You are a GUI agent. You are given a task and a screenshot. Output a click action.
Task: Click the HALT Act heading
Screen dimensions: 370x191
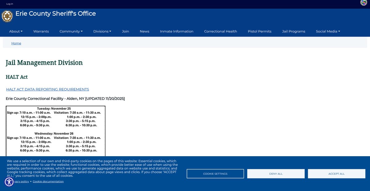[x=17, y=77]
